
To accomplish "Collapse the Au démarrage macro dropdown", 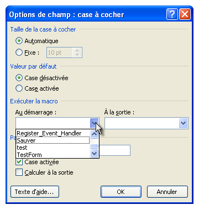I will click(94, 123).
